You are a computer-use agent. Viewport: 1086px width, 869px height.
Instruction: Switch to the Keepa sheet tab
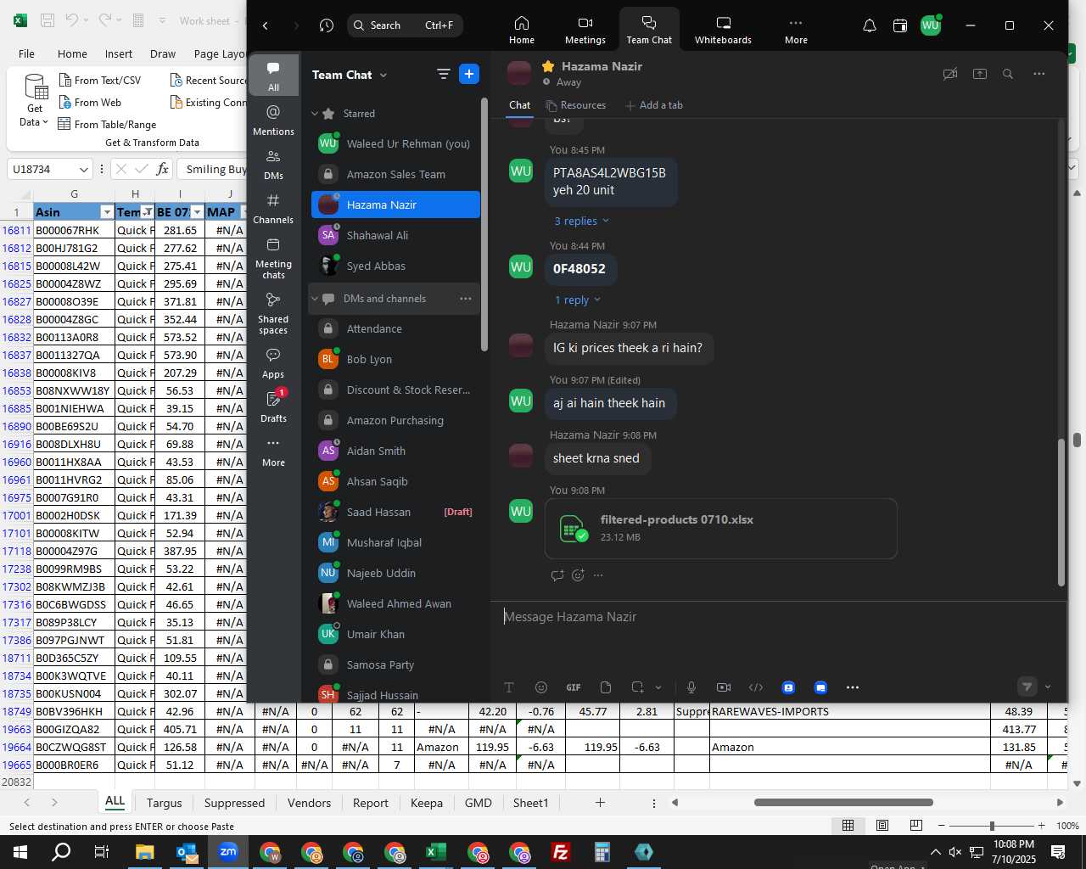point(427,803)
